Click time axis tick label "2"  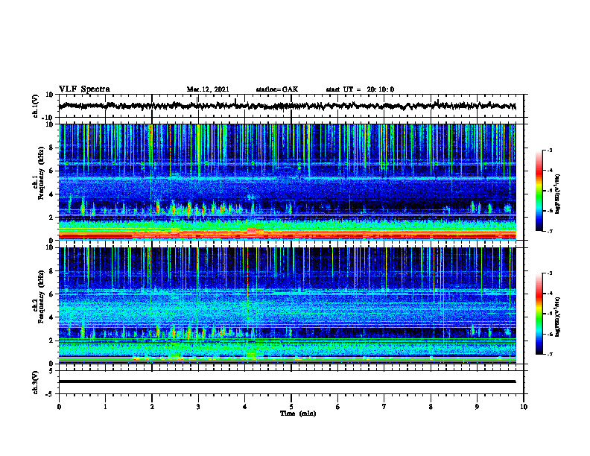[x=152, y=407]
